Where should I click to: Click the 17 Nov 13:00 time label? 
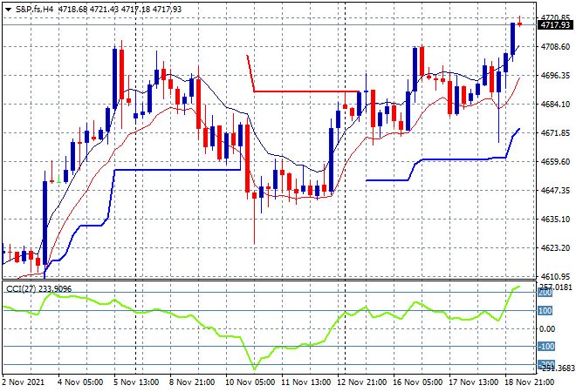coord(473,382)
